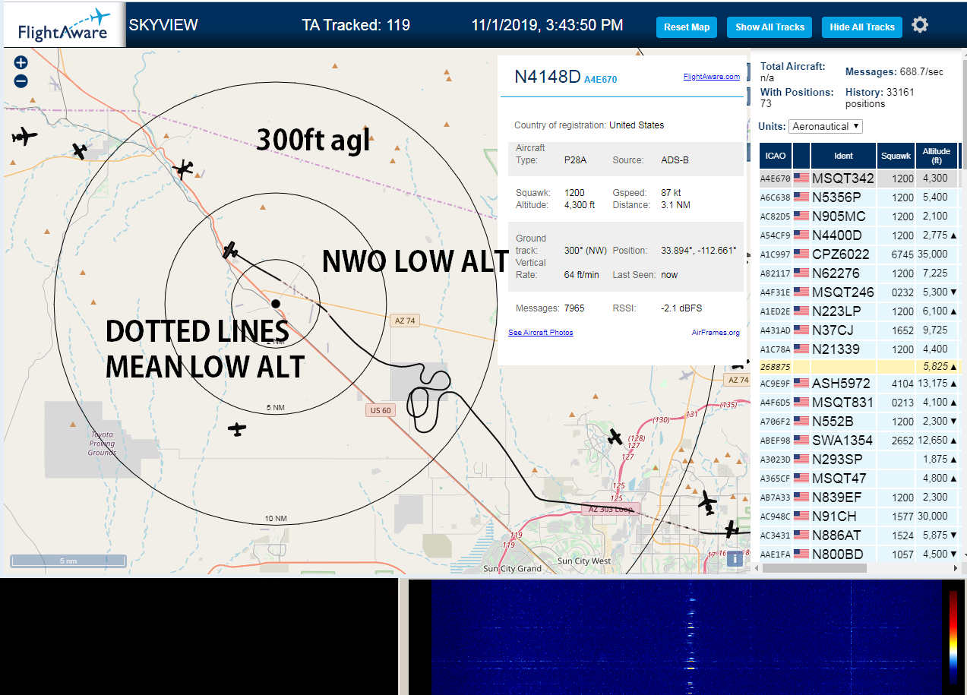Select the selected aircraft icon at track end

[x=231, y=250]
